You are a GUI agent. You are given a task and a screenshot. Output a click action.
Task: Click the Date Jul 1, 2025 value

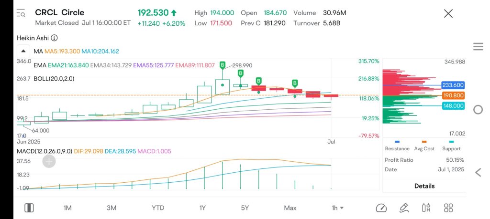click(451, 170)
